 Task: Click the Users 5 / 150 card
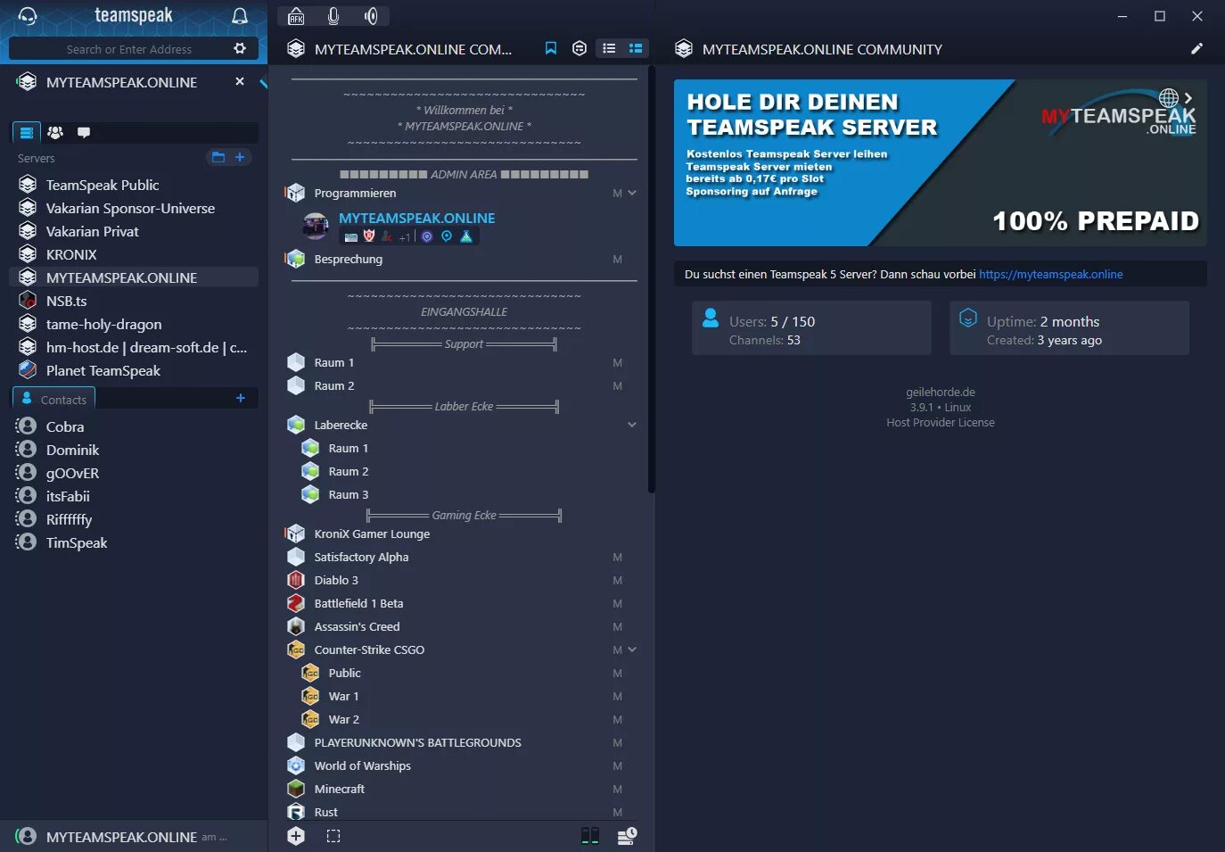(x=811, y=327)
